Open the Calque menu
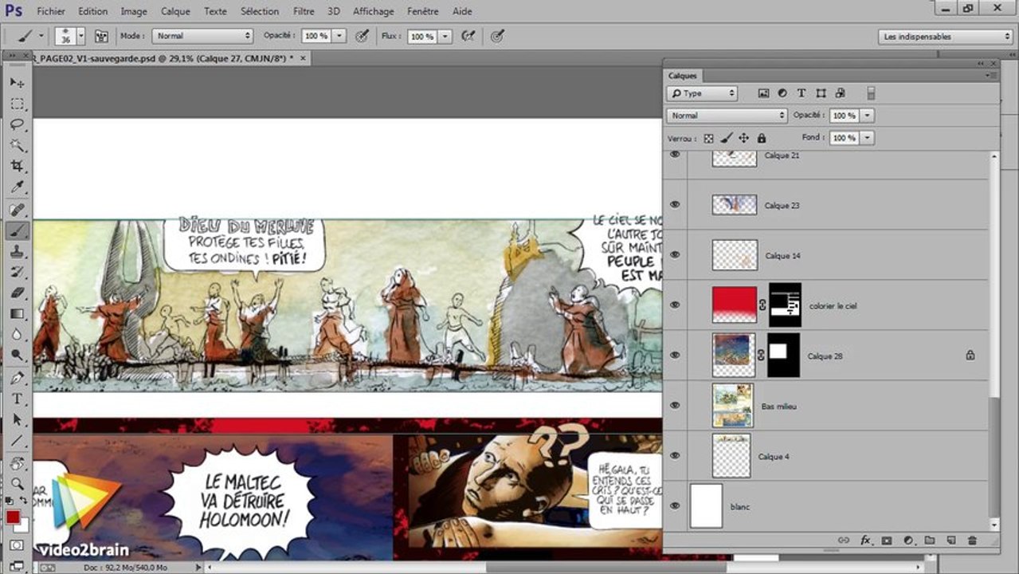 coord(175,11)
